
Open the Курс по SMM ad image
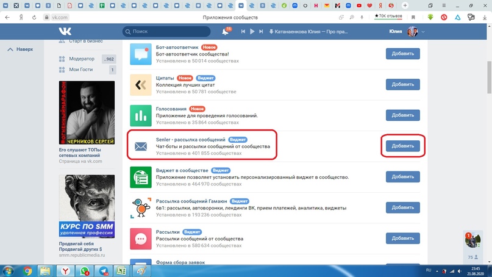(x=87, y=206)
